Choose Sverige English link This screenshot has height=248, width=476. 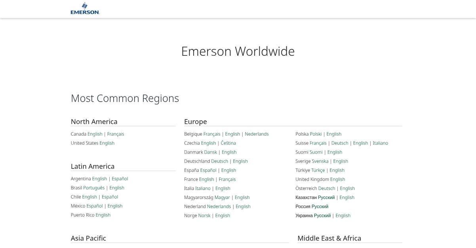(341, 161)
